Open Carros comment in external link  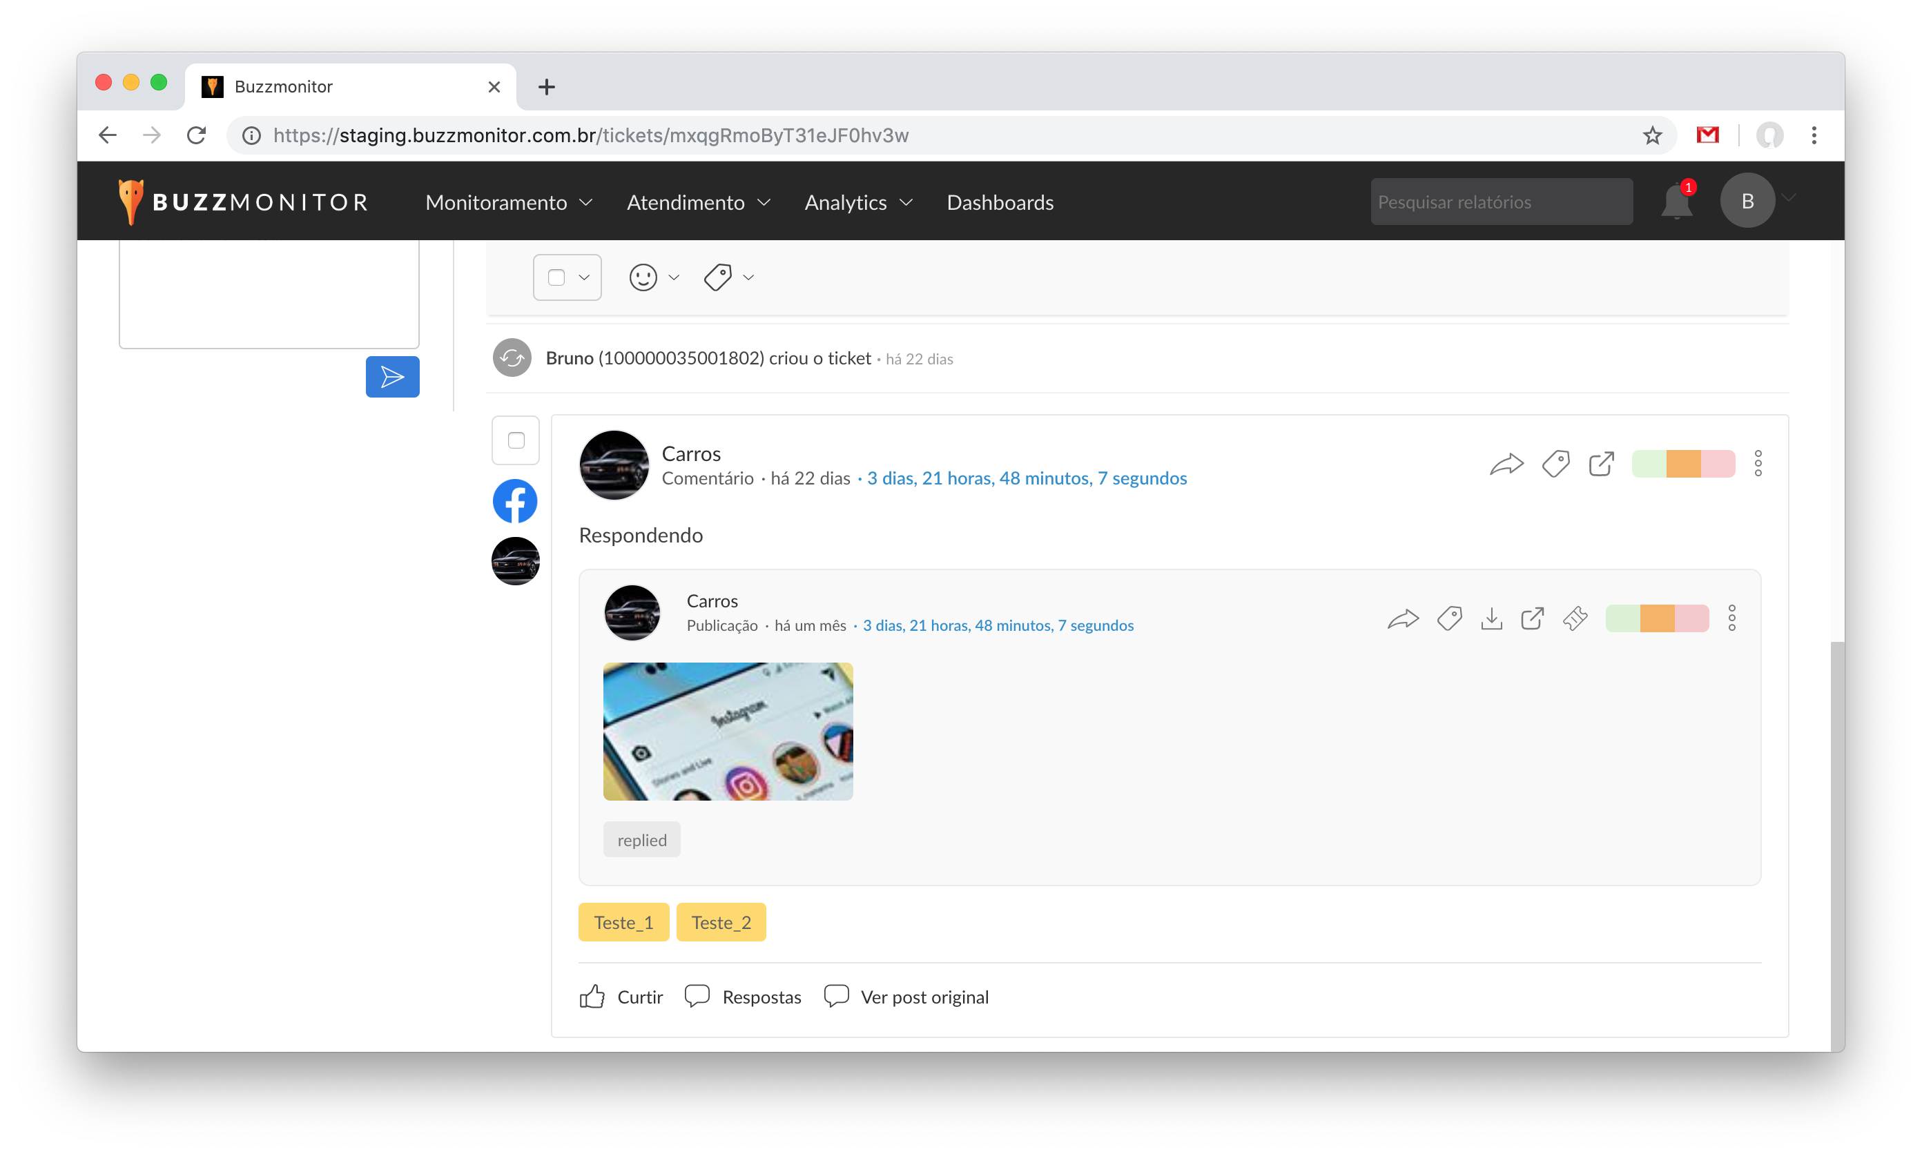(1601, 464)
